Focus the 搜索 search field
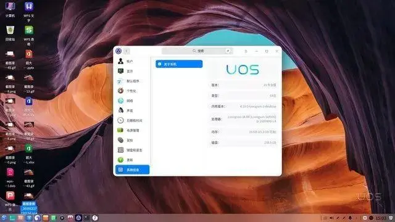The height and width of the screenshot is (222, 395). pyautogui.click(x=197, y=51)
